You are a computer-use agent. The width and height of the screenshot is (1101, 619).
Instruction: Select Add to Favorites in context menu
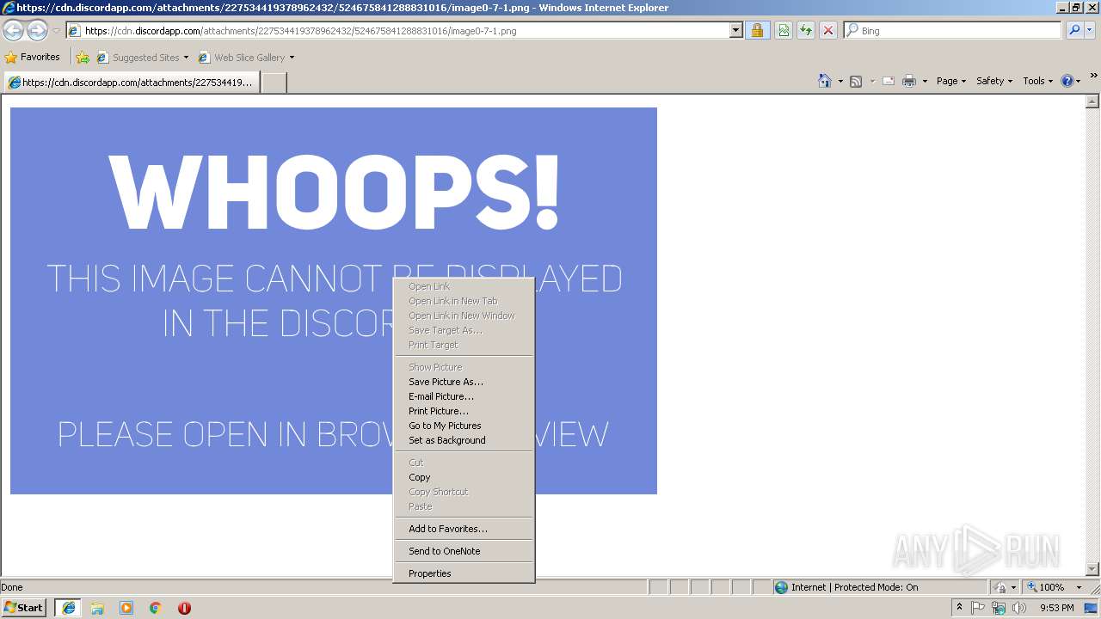[x=464, y=529]
